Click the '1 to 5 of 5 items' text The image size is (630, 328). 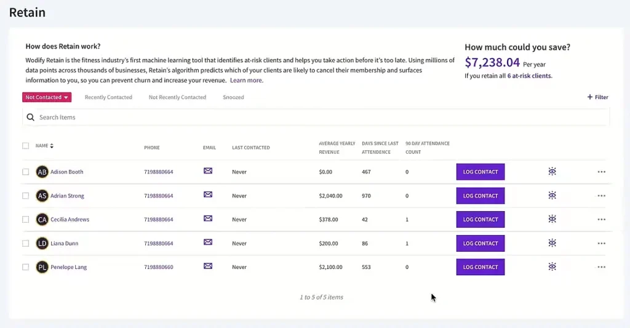click(x=321, y=297)
